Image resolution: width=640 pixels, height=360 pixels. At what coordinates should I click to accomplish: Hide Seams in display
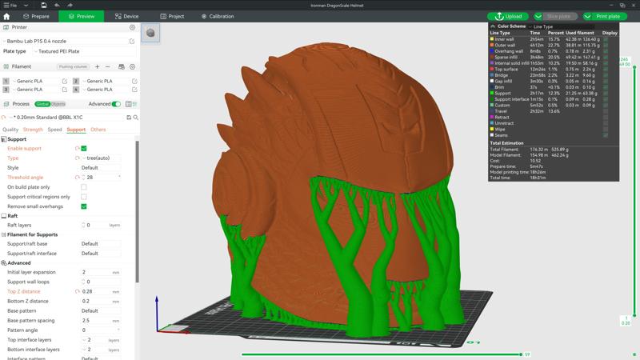[606, 135]
